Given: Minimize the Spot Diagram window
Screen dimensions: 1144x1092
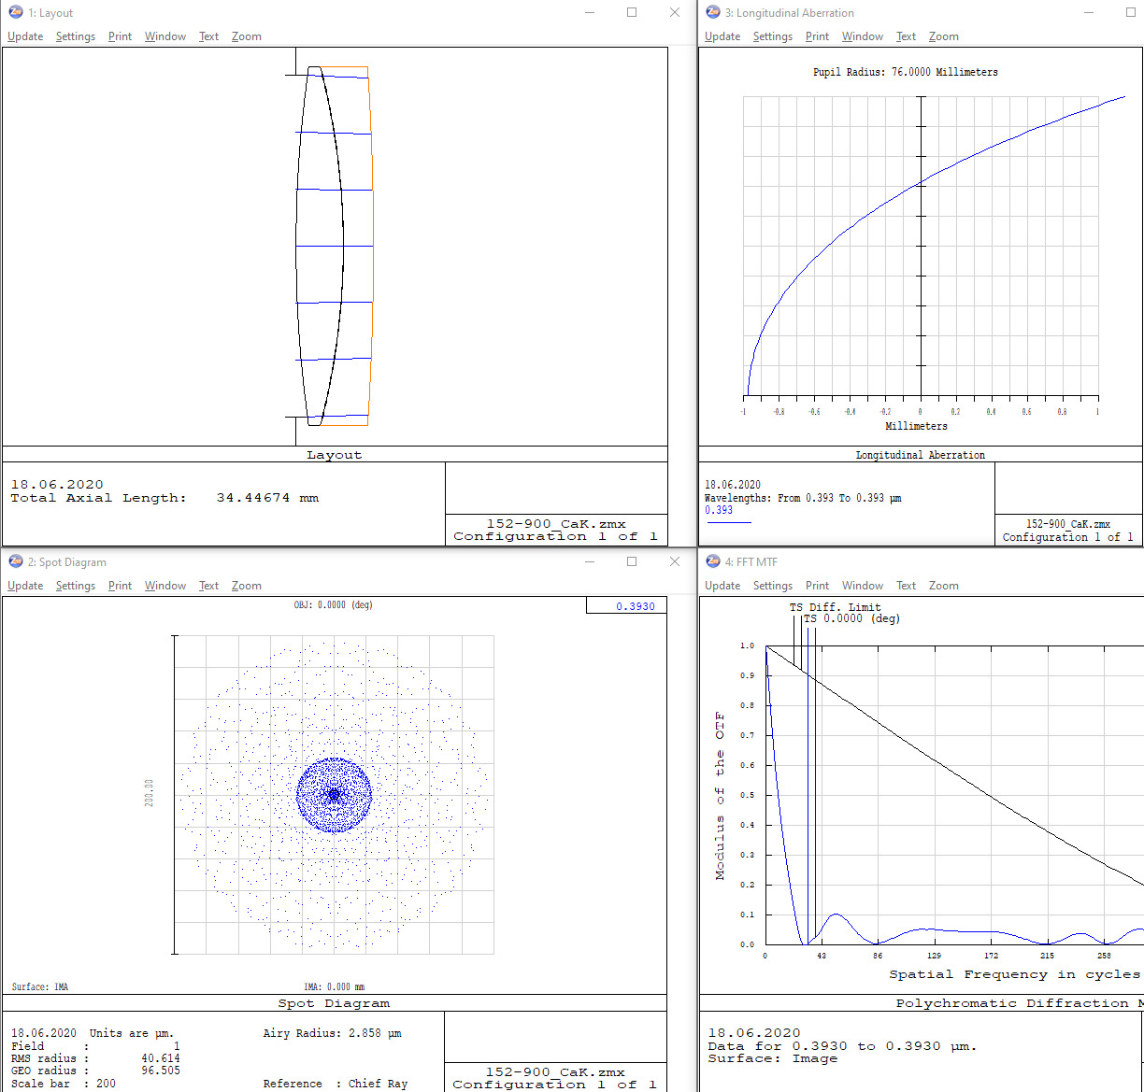Looking at the screenshot, I should 589,561.
